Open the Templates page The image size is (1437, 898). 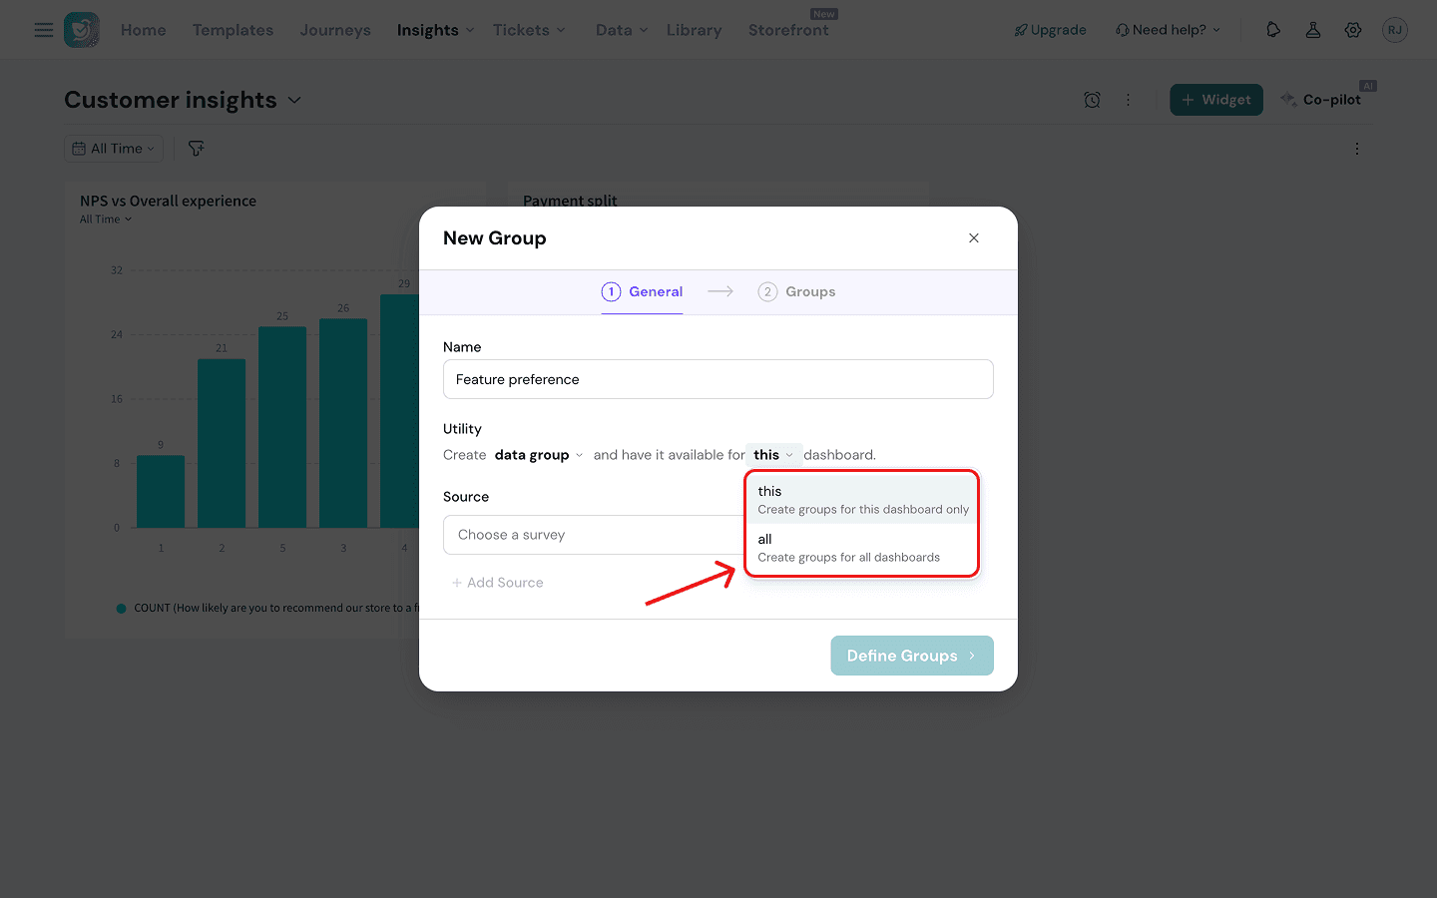(233, 30)
